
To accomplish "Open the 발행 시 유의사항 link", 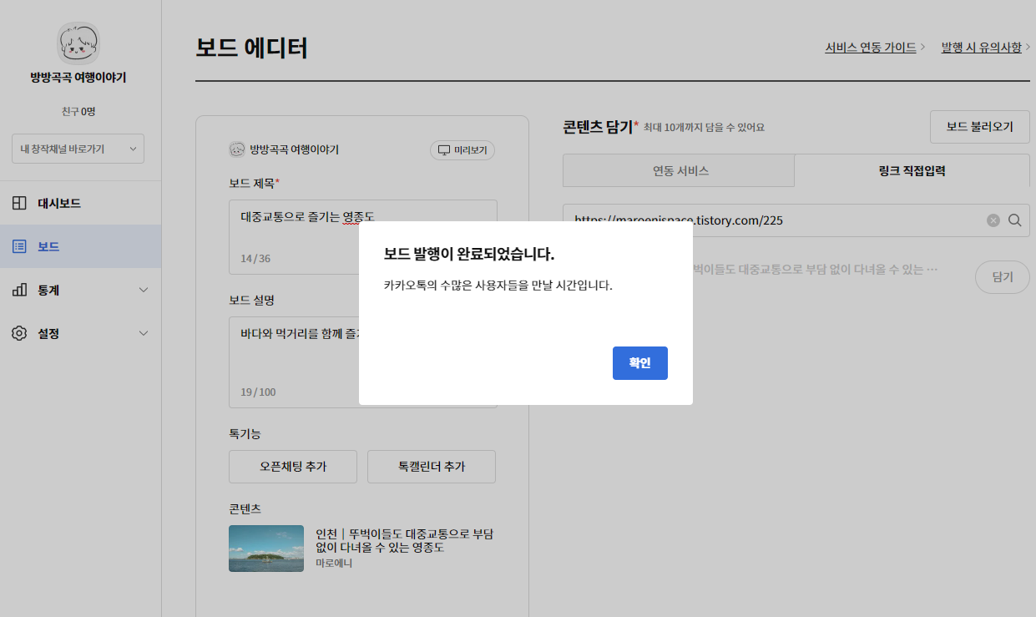I will (982, 48).
